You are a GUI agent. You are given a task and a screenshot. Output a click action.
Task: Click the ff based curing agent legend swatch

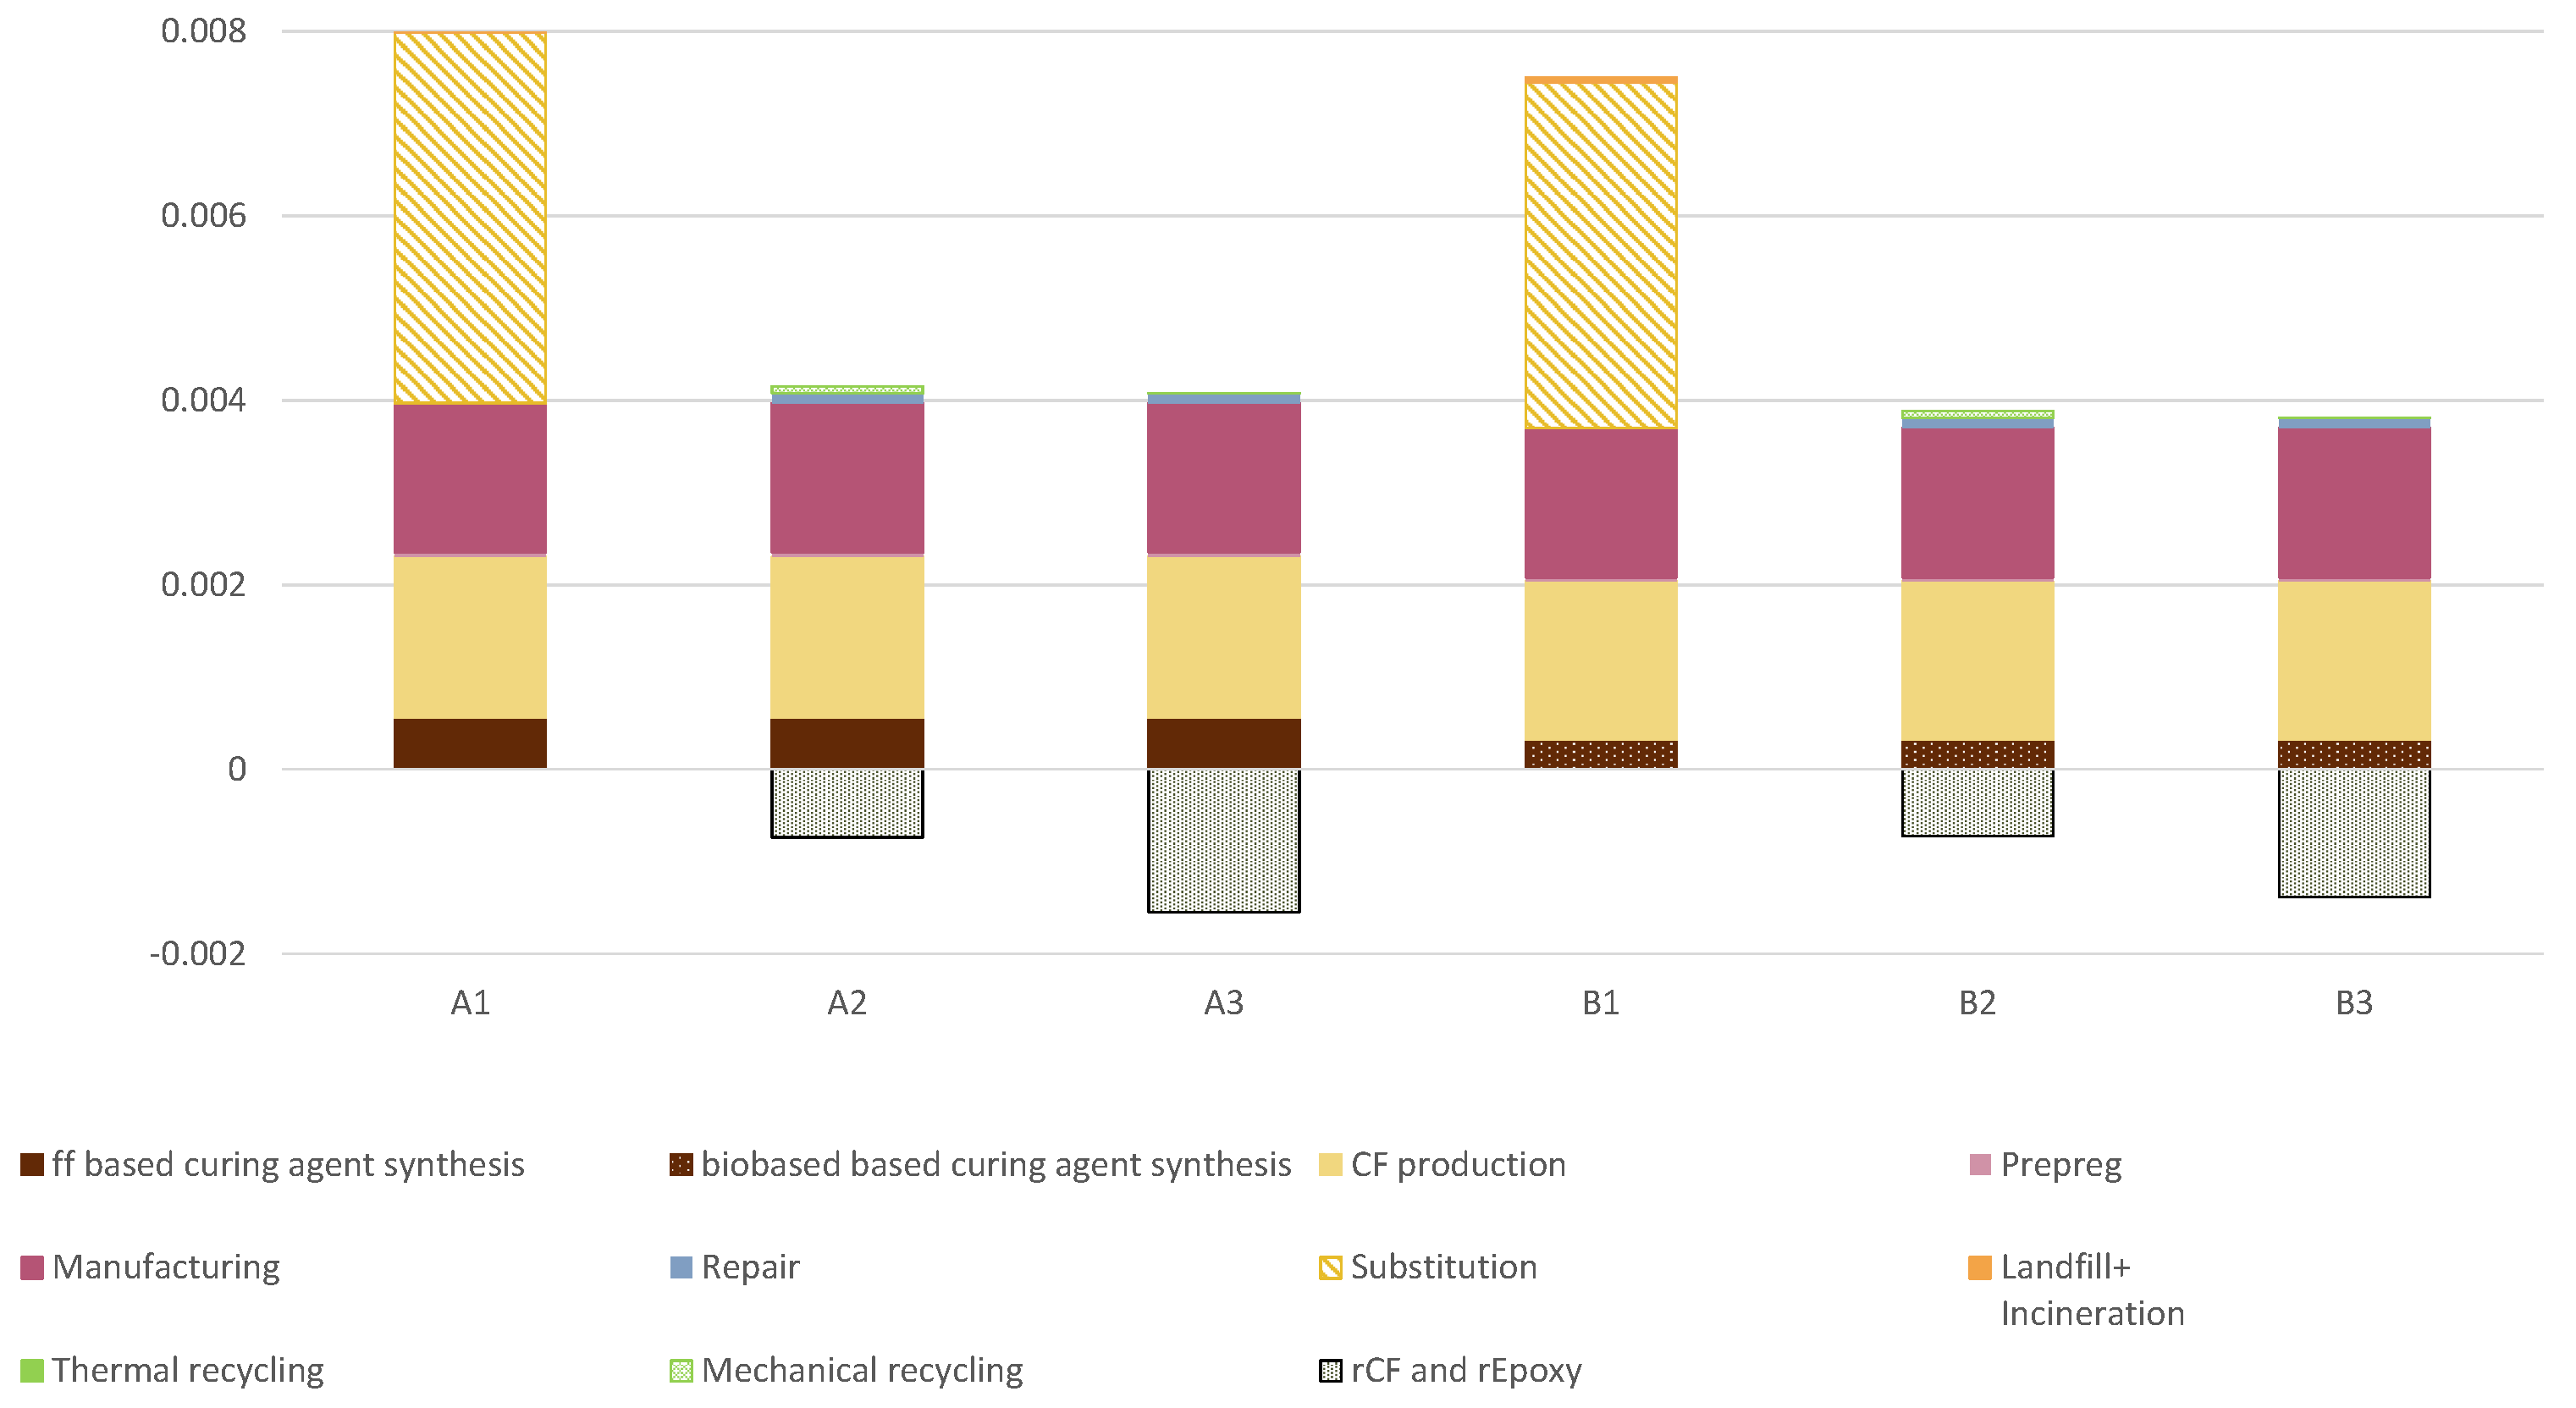pyautogui.click(x=32, y=1165)
